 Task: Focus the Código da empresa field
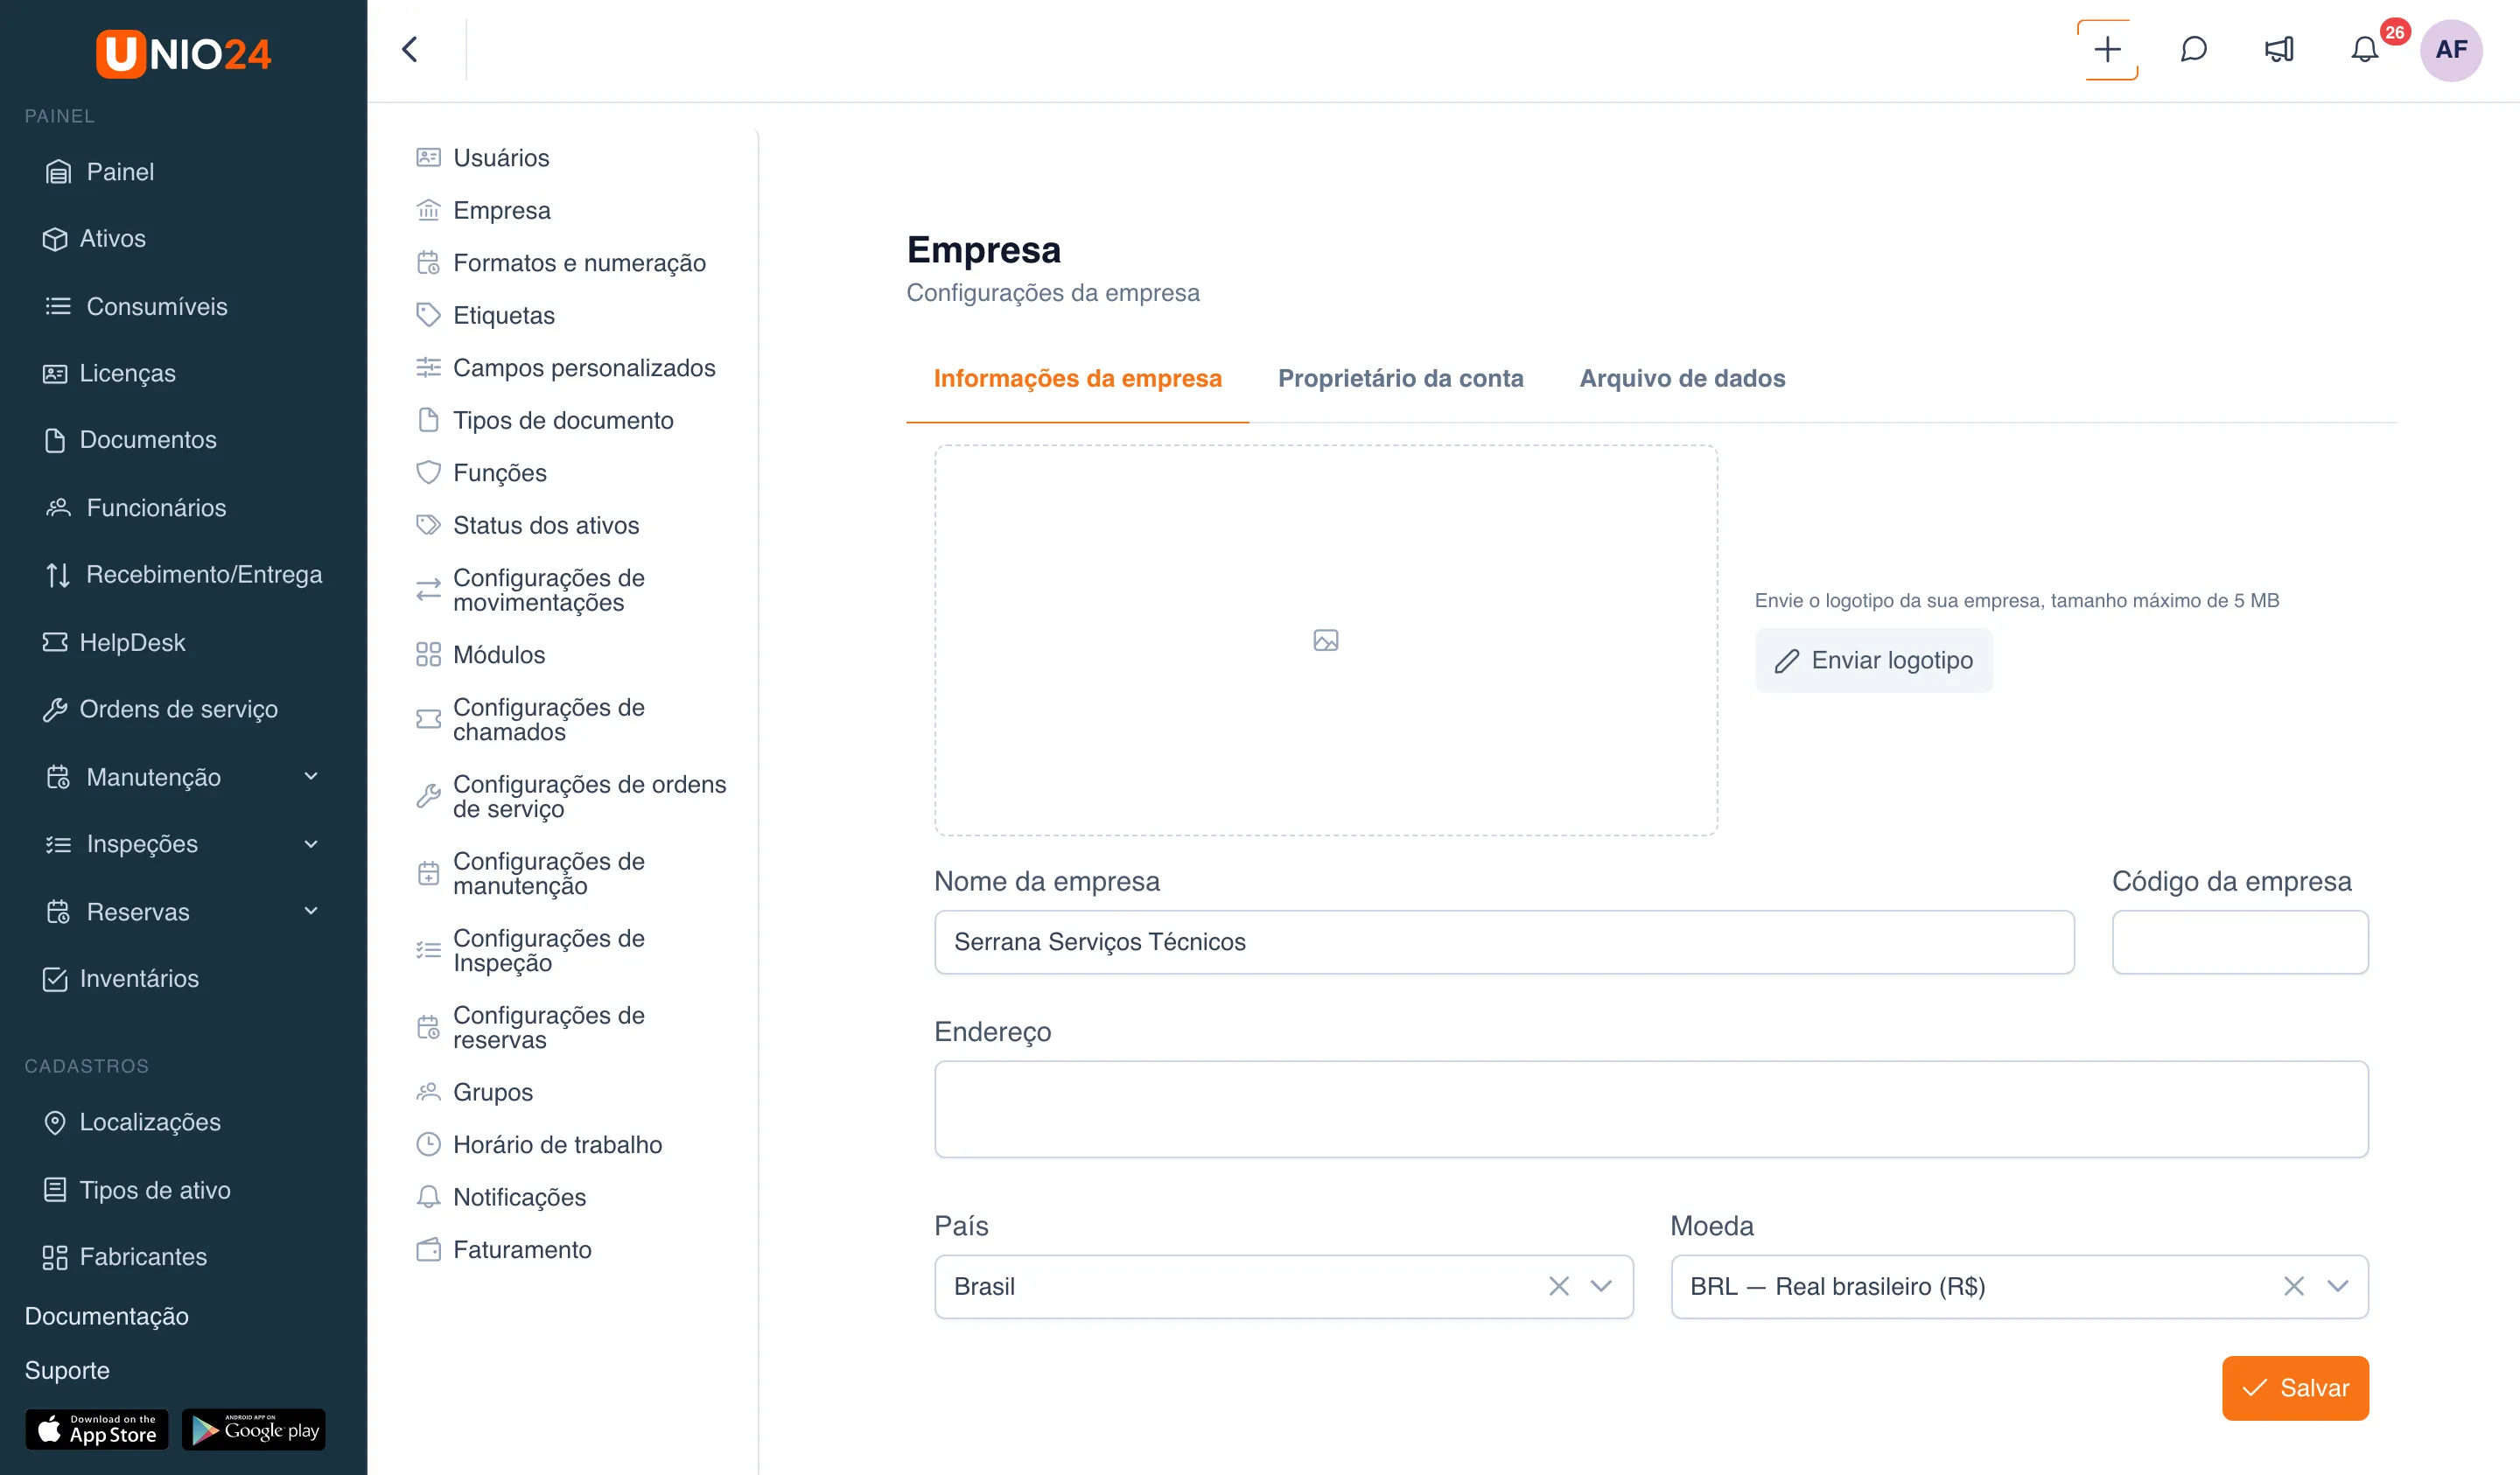(2240, 942)
